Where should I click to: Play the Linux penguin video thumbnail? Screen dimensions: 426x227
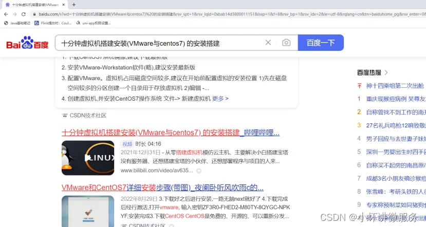[x=88, y=158]
